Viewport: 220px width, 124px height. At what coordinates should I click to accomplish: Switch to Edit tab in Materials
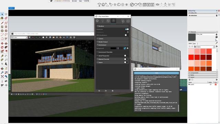tap(195, 43)
